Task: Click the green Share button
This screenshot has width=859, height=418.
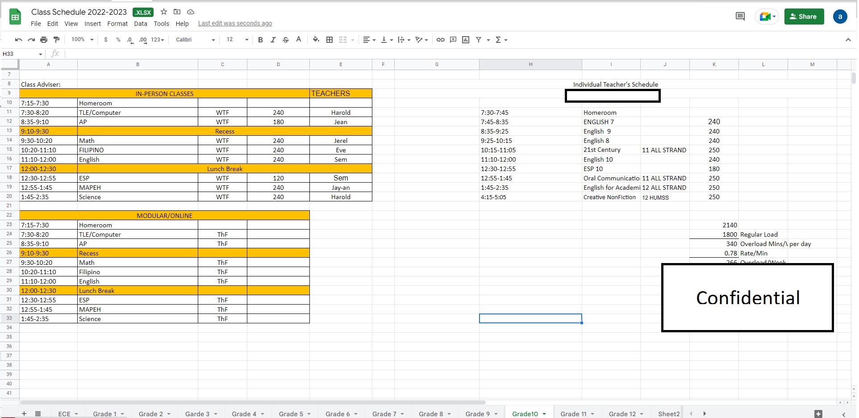Action: [804, 17]
